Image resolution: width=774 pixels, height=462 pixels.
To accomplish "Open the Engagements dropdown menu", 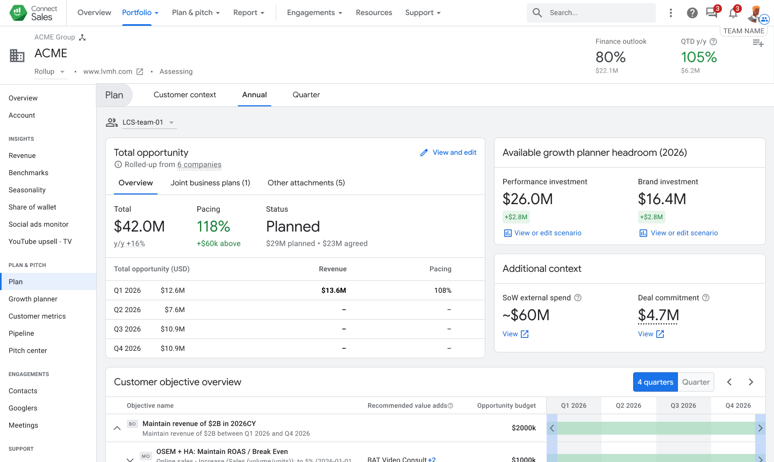I will click(314, 12).
